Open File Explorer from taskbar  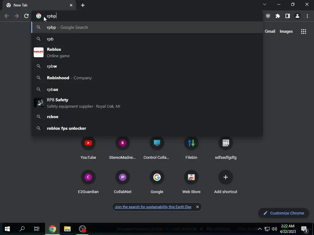67,229
